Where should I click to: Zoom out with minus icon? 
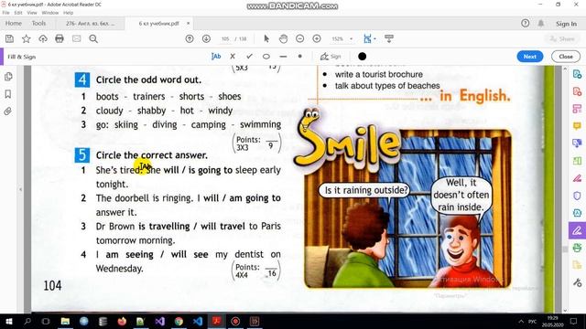[x=299, y=38]
